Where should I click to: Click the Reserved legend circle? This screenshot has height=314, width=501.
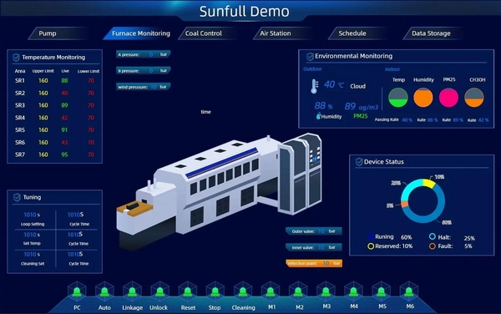coord(371,246)
